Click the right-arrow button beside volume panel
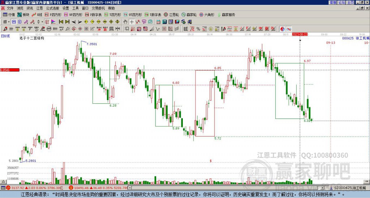The image size is (370, 198). [367, 181]
